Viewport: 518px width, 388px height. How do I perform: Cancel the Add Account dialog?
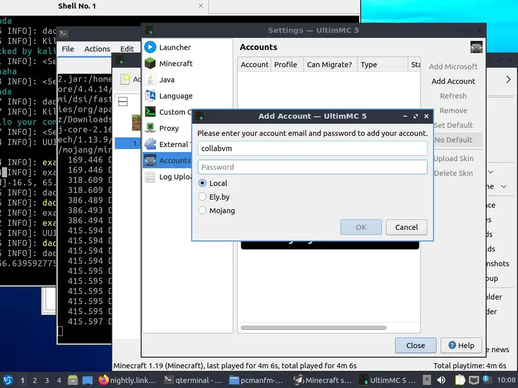coord(407,227)
